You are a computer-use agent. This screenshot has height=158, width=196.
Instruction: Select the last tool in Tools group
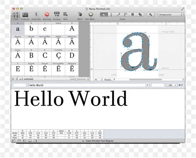[140, 14]
